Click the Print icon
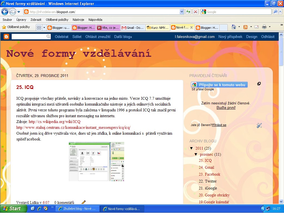Image resolution: width=284 pixels, height=223 pixels. click(x=264, y=27)
